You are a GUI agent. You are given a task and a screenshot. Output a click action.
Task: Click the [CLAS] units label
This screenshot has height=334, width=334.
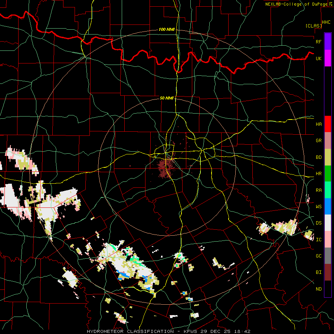(314, 26)
